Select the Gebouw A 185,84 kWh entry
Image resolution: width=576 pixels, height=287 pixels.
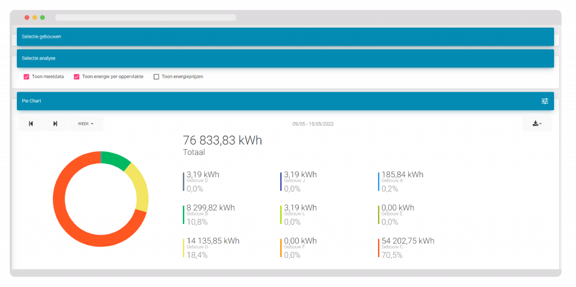click(400, 182)
